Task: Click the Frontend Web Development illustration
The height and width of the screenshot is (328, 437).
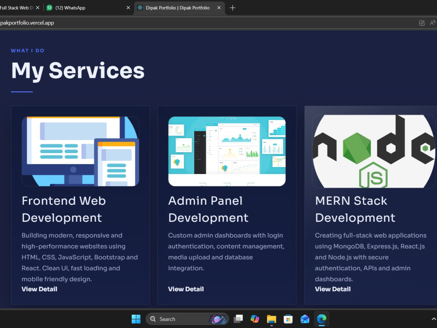Action: (80, 151)
